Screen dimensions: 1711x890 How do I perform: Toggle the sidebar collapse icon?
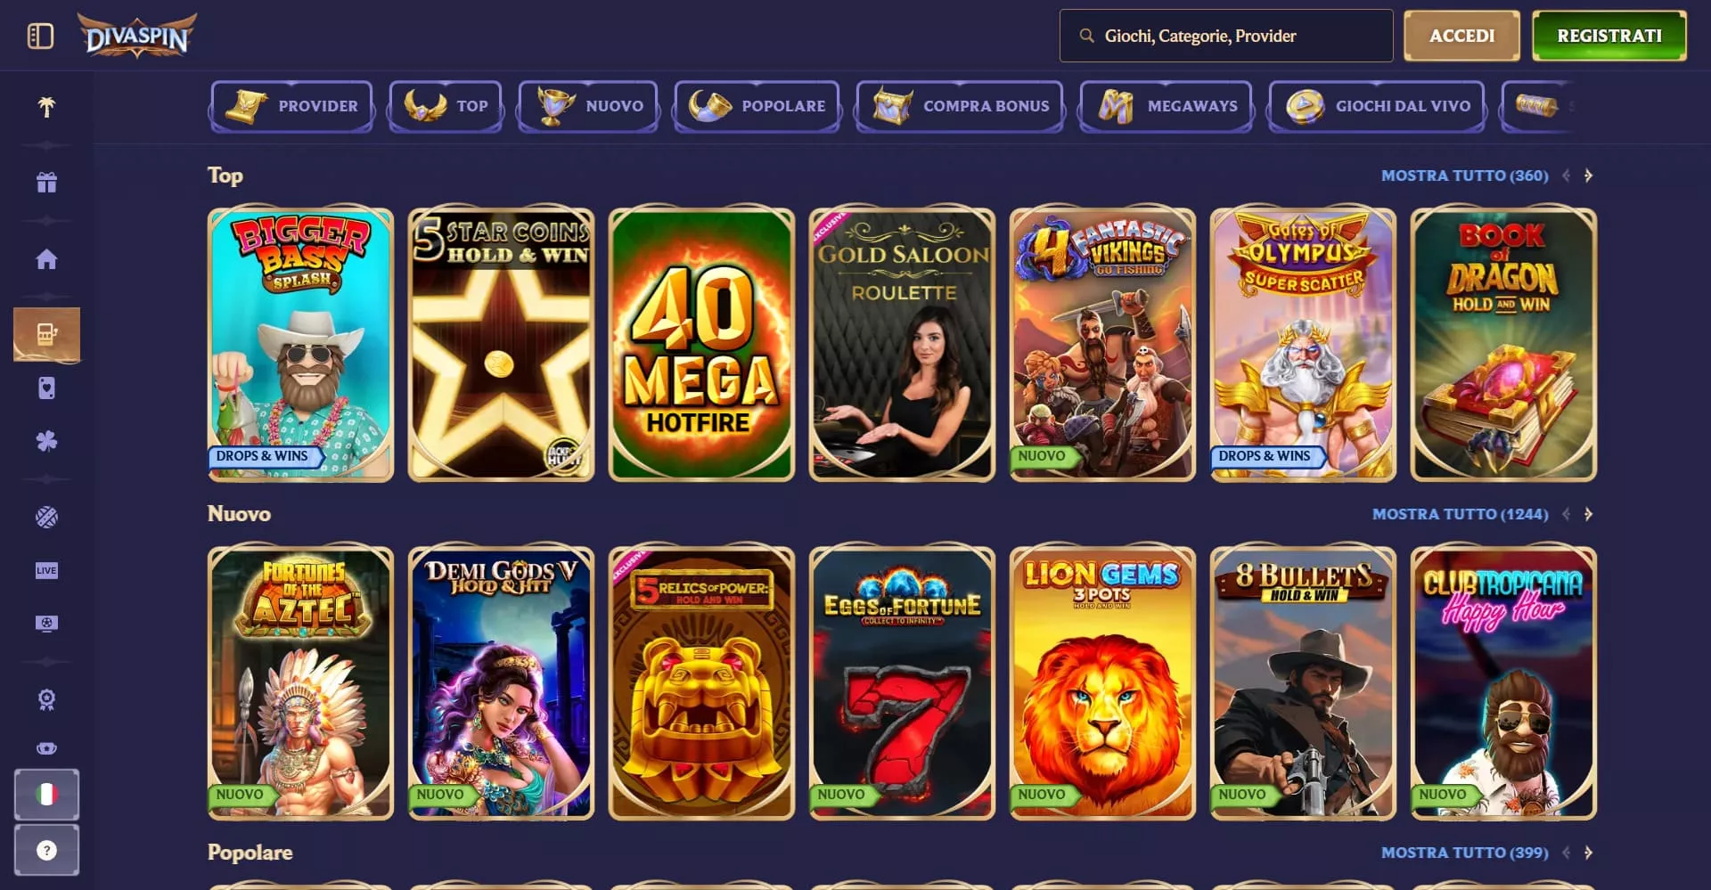pyautogui.click(x=40, y=36)
